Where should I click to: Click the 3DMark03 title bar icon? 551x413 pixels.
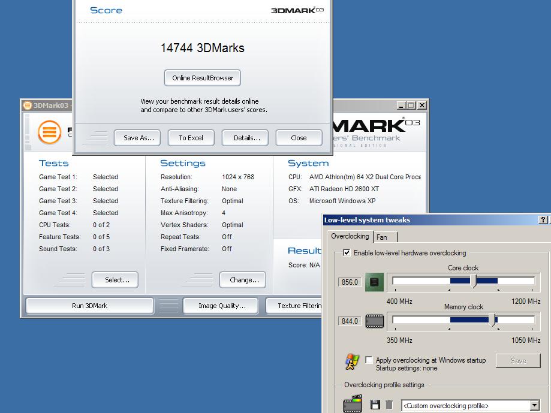pos(28,105)
